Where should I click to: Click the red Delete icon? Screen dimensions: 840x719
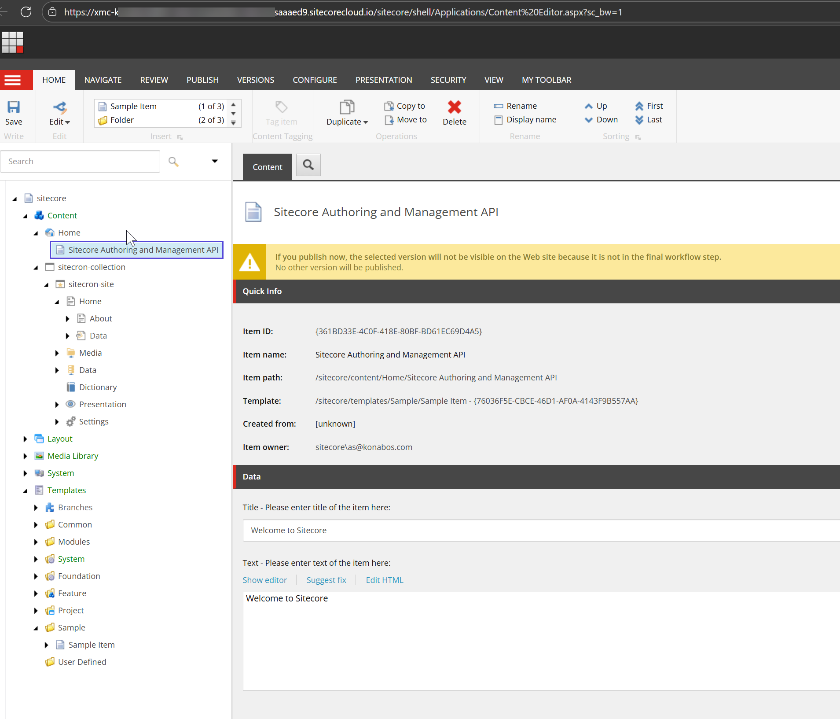click(x=454, y=107)
